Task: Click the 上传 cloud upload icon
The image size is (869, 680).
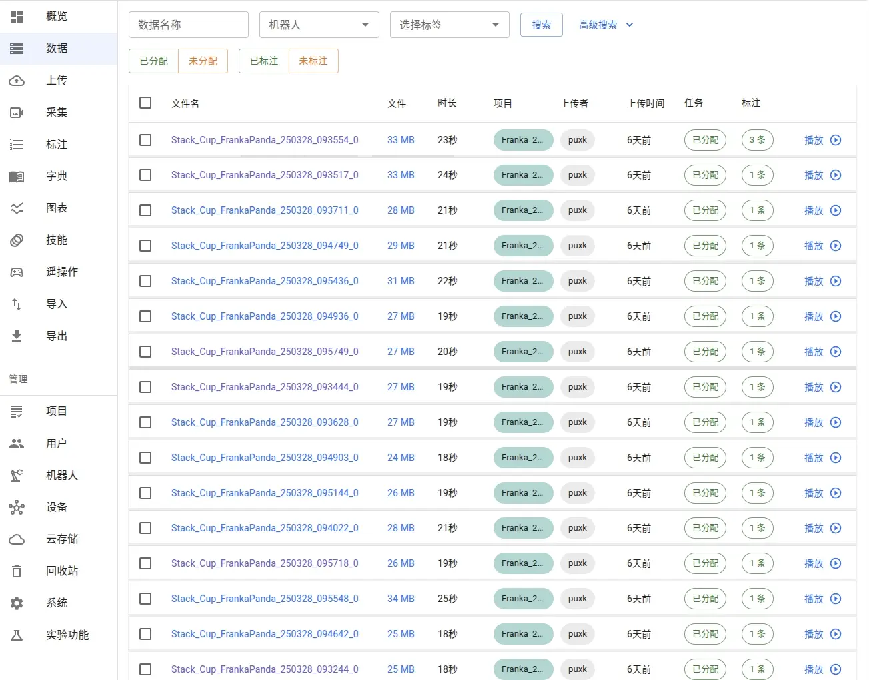Action: point(17,80)
